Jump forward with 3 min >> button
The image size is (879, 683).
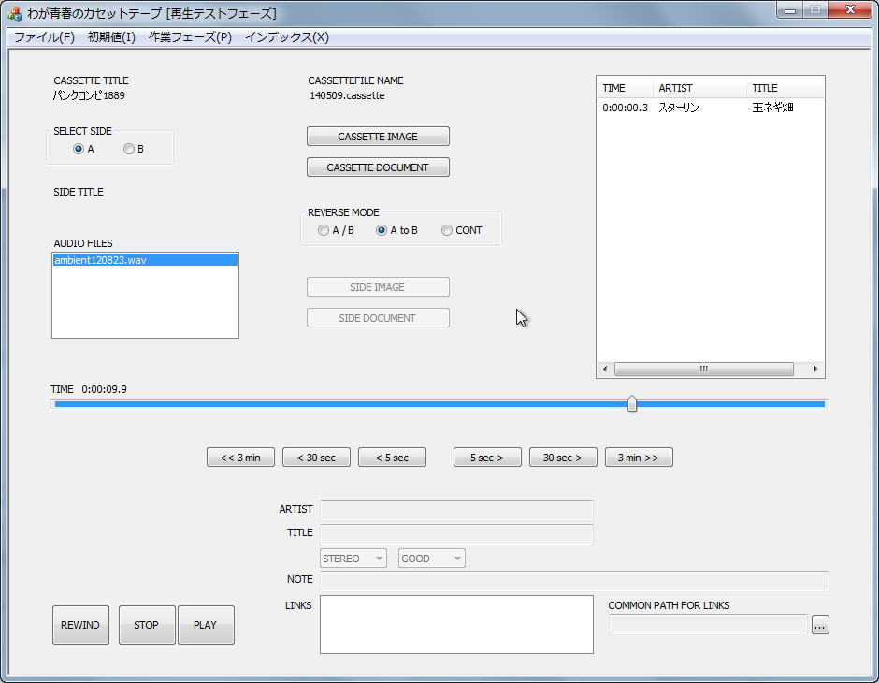(639, 458)
